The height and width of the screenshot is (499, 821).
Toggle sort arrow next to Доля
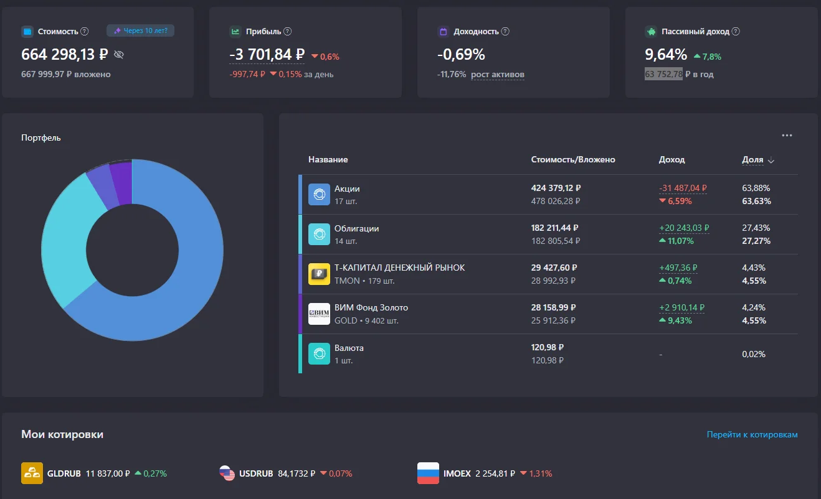[x=771, y=160]
